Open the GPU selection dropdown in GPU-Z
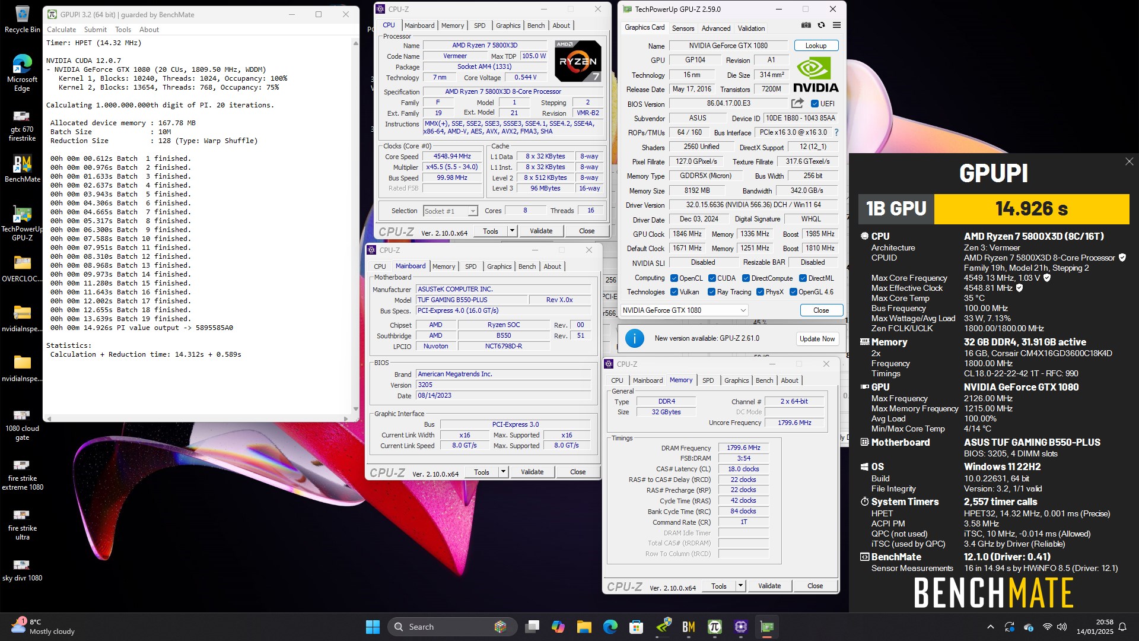This screenshot has height=641, width=1139. point(684,310)
